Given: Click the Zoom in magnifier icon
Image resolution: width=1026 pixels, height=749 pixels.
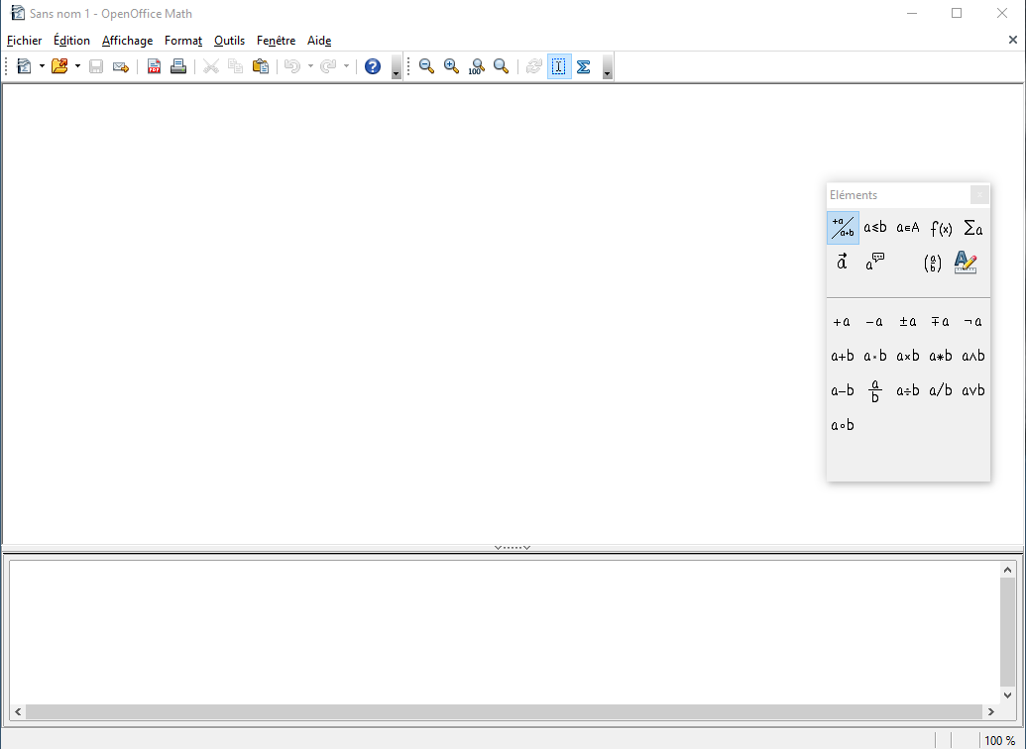Looking at the screenshot, I should tap(451, 66).
